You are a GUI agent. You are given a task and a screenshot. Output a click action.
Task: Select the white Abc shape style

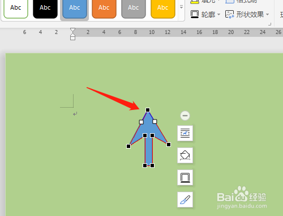tap(16, 9)
